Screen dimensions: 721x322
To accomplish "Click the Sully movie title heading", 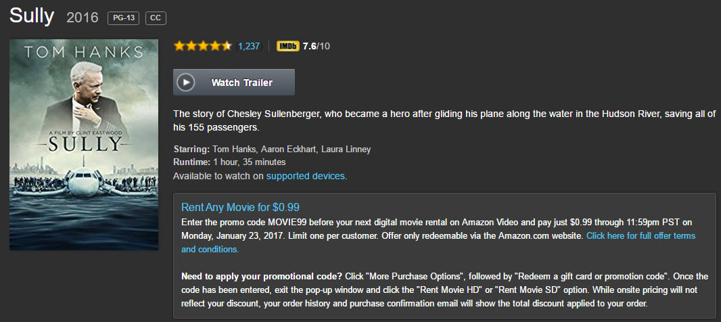I will (32, 16).
